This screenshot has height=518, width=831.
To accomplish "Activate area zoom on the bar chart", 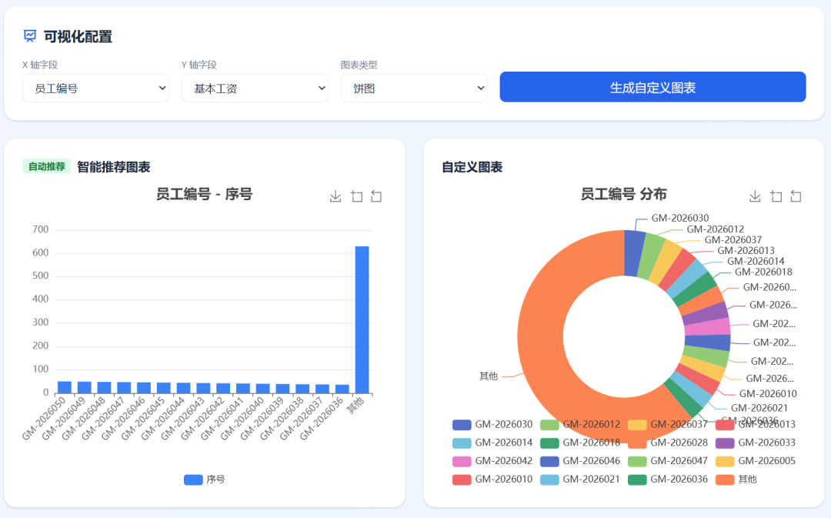I will 357,197.
